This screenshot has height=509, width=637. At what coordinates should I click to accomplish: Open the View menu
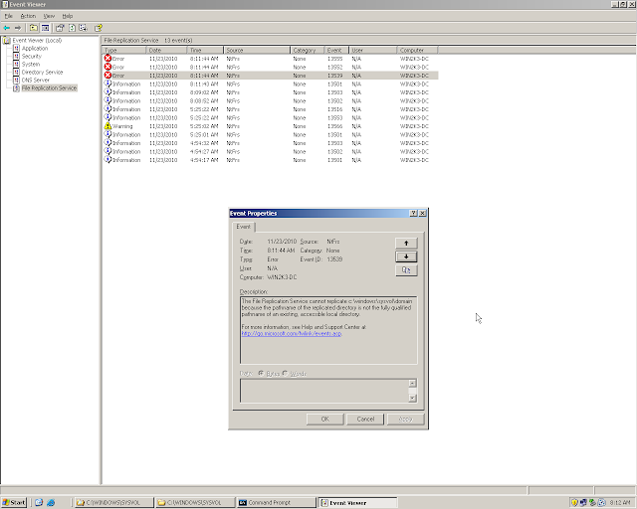[49, 16]
